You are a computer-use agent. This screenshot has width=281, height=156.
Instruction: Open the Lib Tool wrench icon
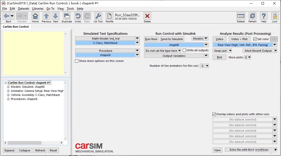(x=98, y=16)
